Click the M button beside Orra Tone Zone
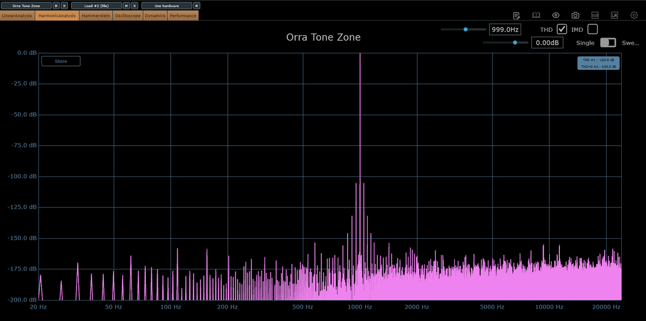 tap(57, 5)
